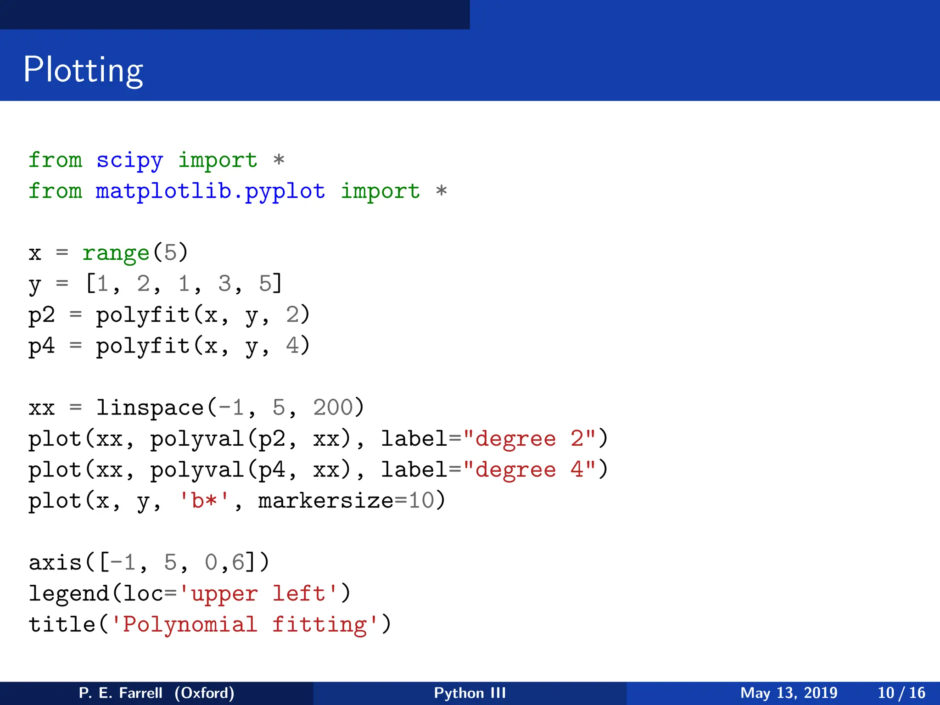Click the line "xx = linspace(-1, 5, 200)"
Image resolution: width=940 pixels, height=705 pixels.
pos(196,408)
